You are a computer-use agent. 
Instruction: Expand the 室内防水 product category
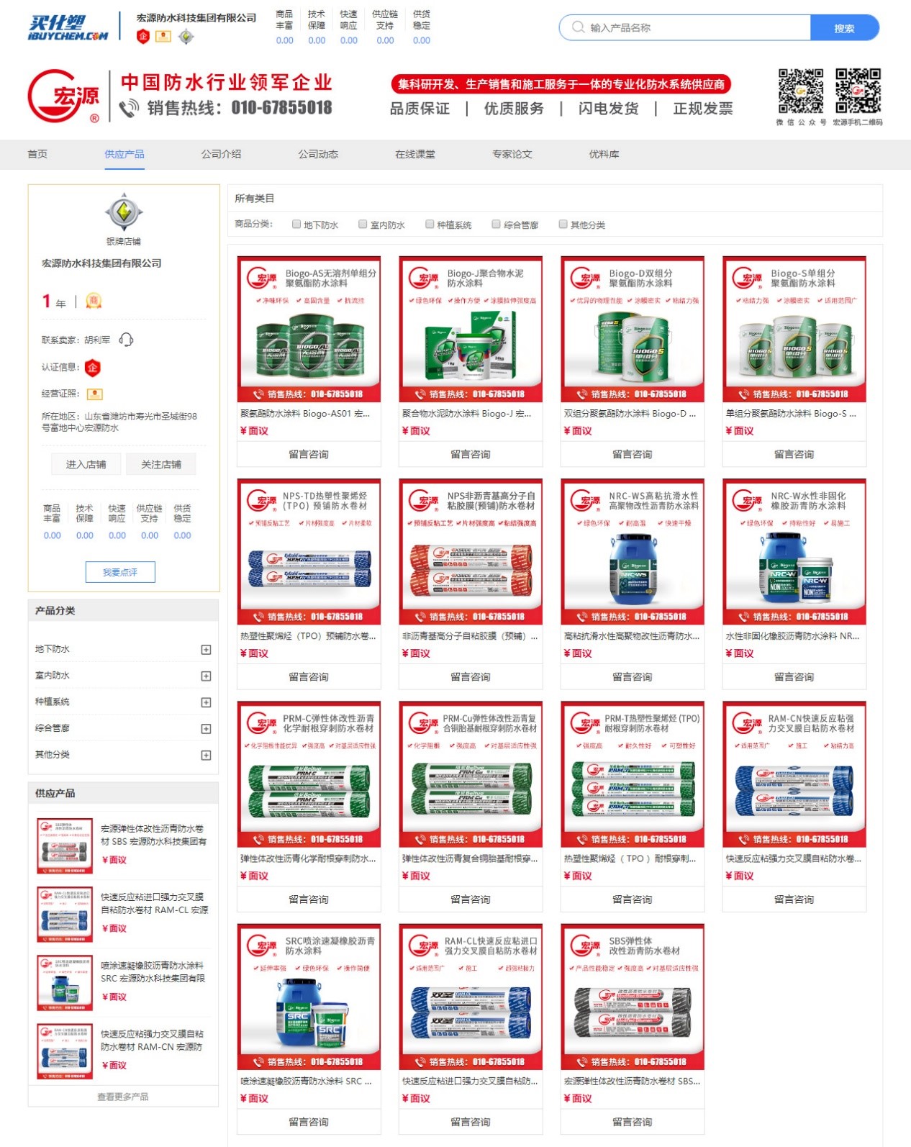coord(206,676)
